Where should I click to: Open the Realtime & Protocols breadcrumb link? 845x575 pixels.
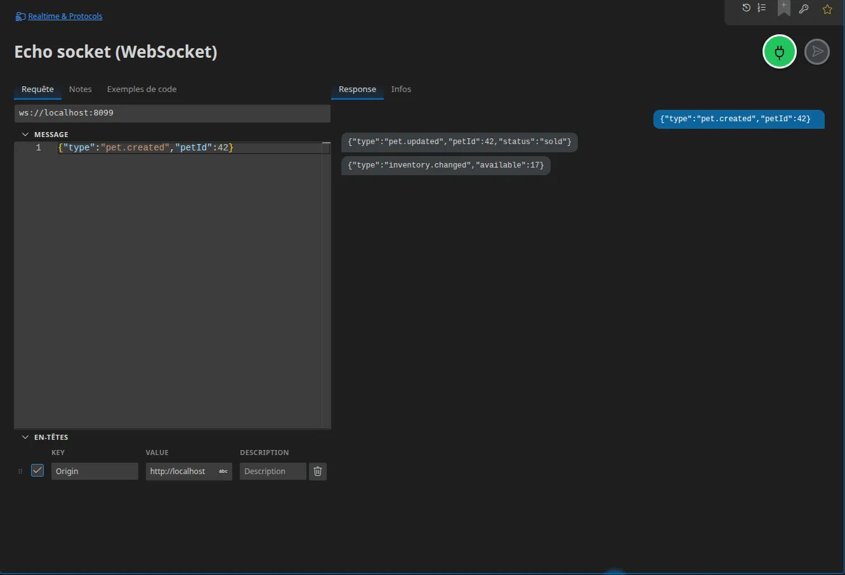click(65, 17)
